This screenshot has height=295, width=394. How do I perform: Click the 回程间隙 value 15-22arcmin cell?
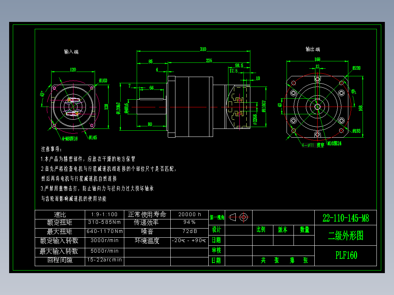tap(104, 260)
